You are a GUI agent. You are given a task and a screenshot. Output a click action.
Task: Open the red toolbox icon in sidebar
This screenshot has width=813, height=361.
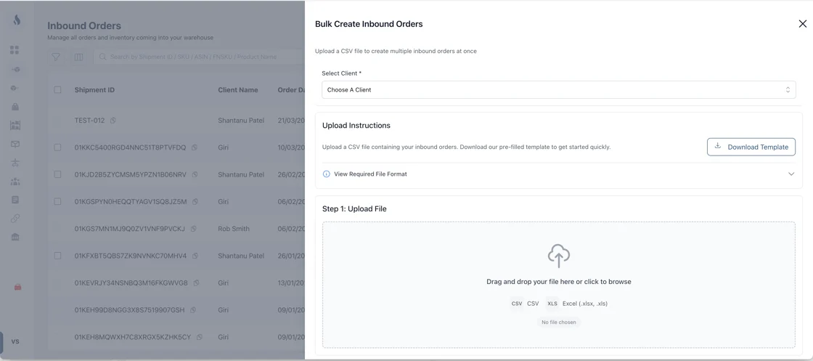[17, 287]
